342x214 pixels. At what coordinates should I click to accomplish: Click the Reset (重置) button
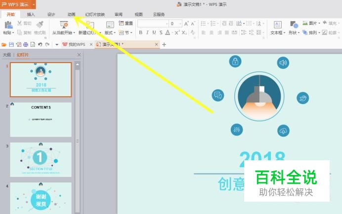point(126,23)
